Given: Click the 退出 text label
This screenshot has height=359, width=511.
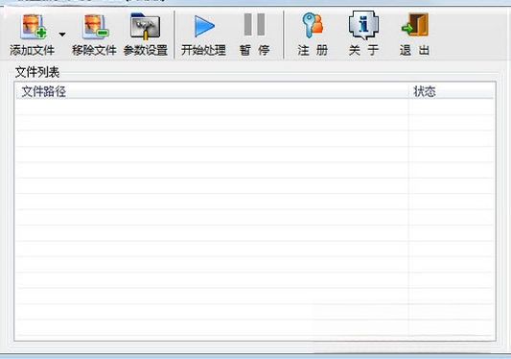Looking at the screenshot, I should [414, 51].
